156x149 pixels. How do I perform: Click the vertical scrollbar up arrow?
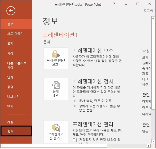(153, 18)
